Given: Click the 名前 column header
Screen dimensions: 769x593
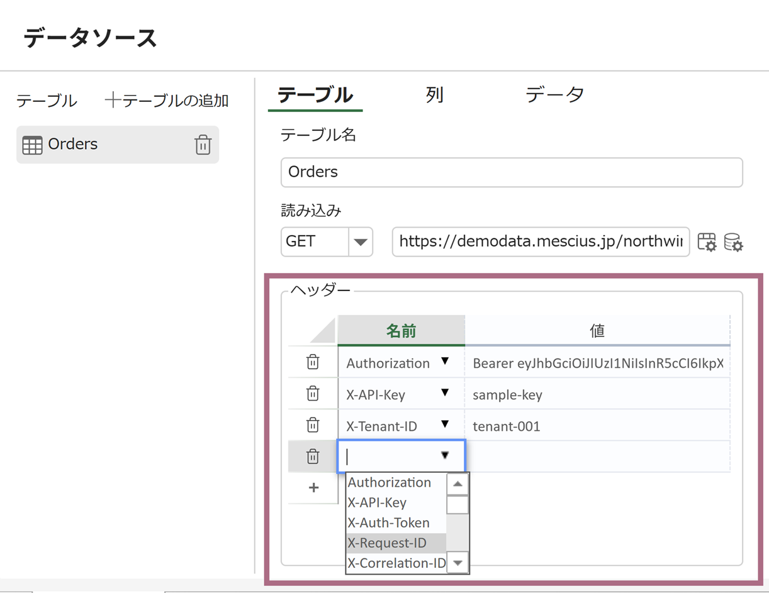Looking at the screenshot, I should [x=401, y=331].
